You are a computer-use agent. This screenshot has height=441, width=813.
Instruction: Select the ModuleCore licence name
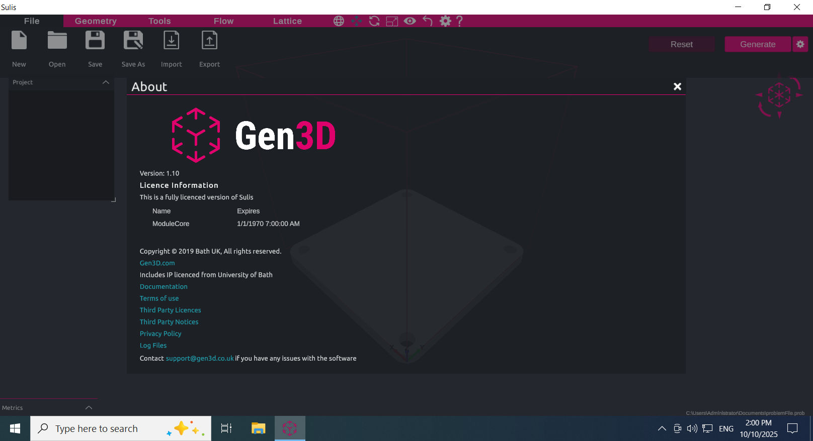pos(171,224)
